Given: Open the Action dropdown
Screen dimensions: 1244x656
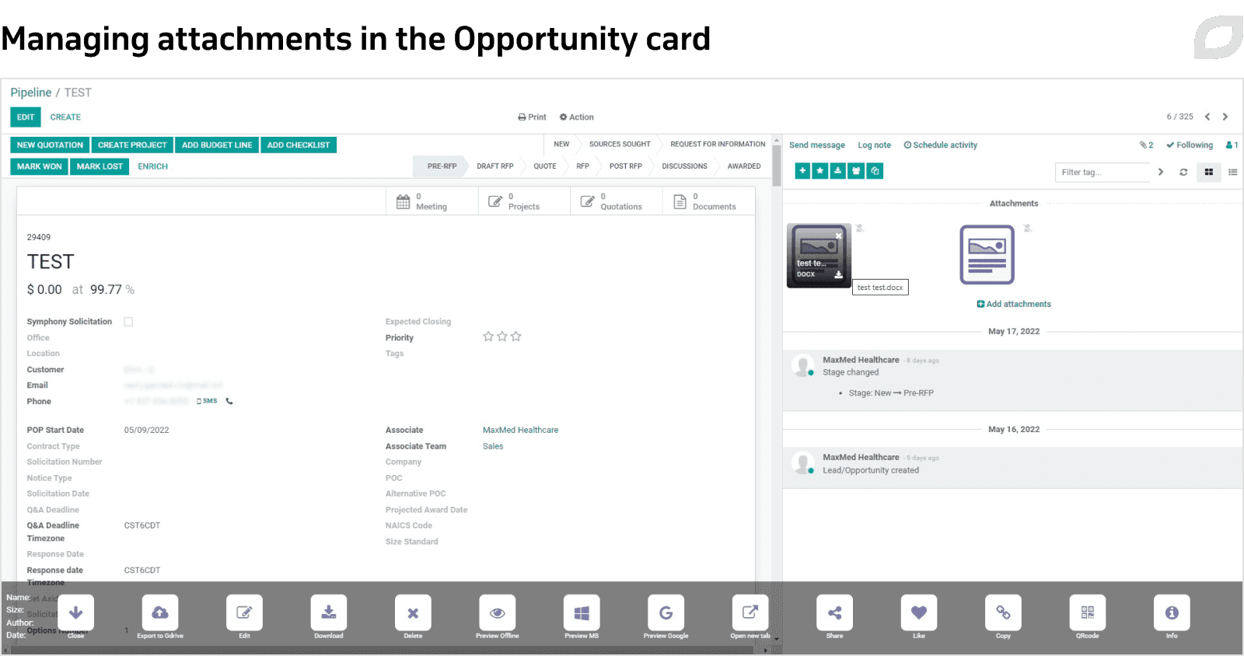Looking at the screenshot, I should [x=577, y=117].
